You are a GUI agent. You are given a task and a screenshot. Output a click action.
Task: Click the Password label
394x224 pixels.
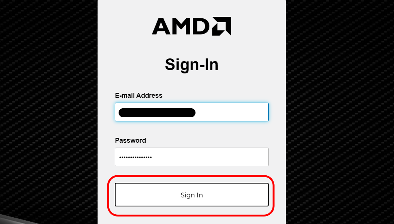pyautogui.click(x=130, y=140)
